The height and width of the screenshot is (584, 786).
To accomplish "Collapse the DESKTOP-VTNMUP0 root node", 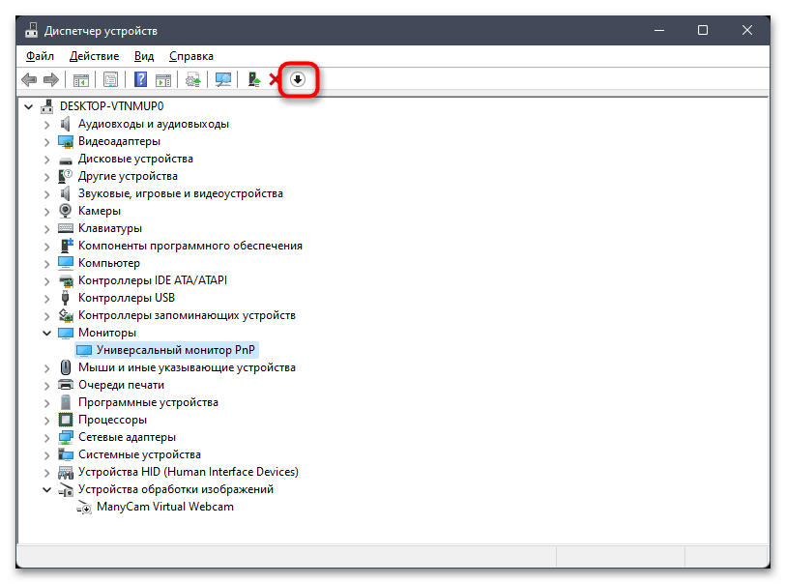I will pos(29,106).
